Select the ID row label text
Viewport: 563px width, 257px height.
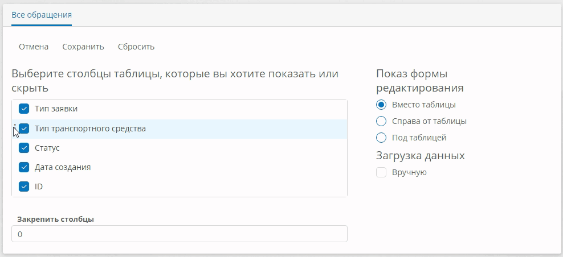click(39, 186)
